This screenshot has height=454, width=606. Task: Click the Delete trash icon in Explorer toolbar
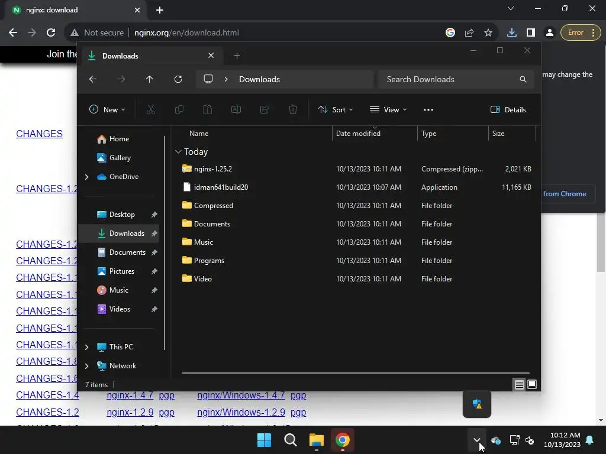coord(293,109)
